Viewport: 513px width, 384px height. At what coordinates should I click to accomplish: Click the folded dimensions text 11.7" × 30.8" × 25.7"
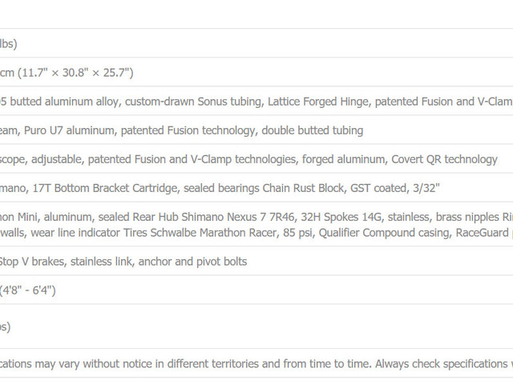76,73
